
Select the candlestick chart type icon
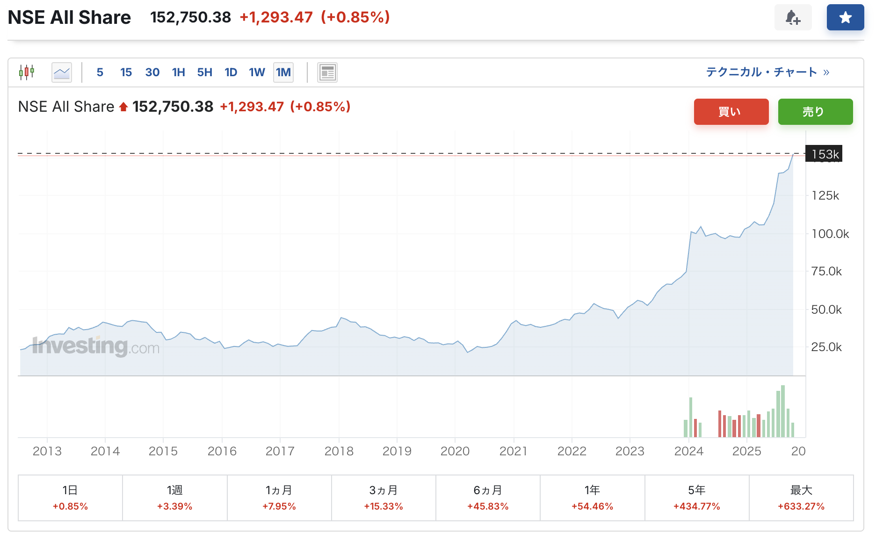tap(27, 72)
